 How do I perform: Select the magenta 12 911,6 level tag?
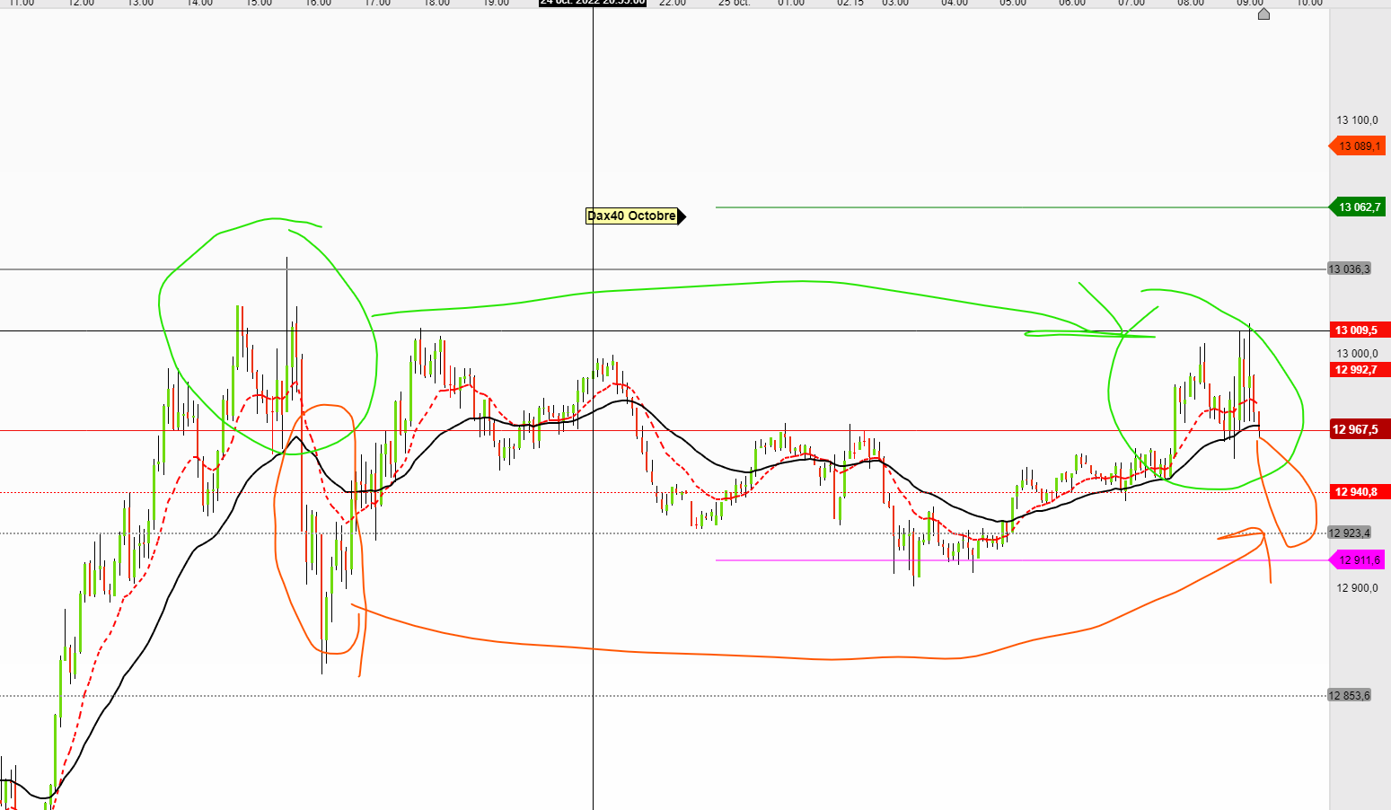1357,560
